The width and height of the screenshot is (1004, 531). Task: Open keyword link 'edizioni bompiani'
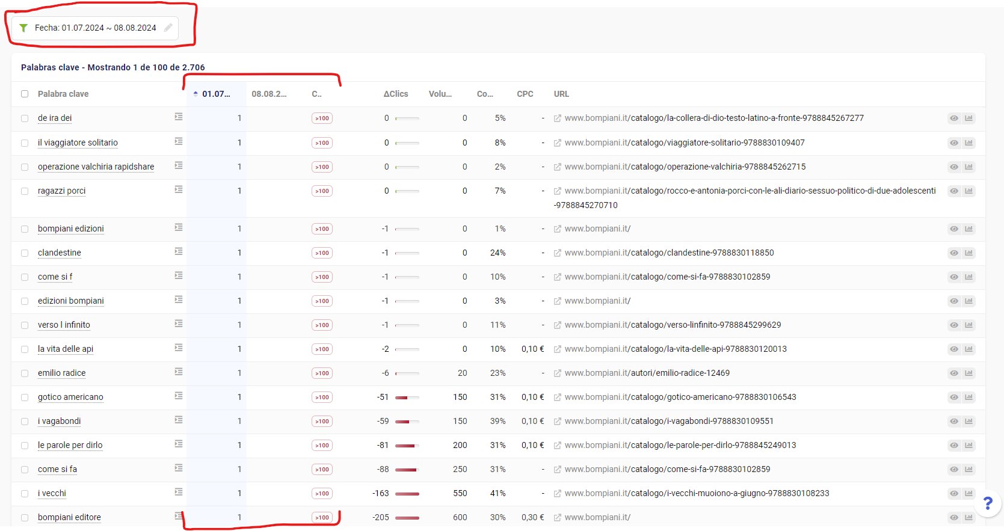(x=71, y=301)
